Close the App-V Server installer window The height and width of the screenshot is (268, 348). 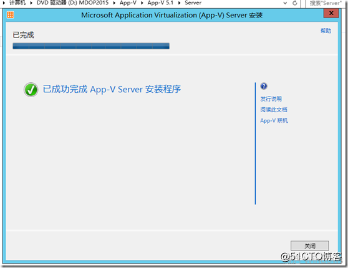331,13
